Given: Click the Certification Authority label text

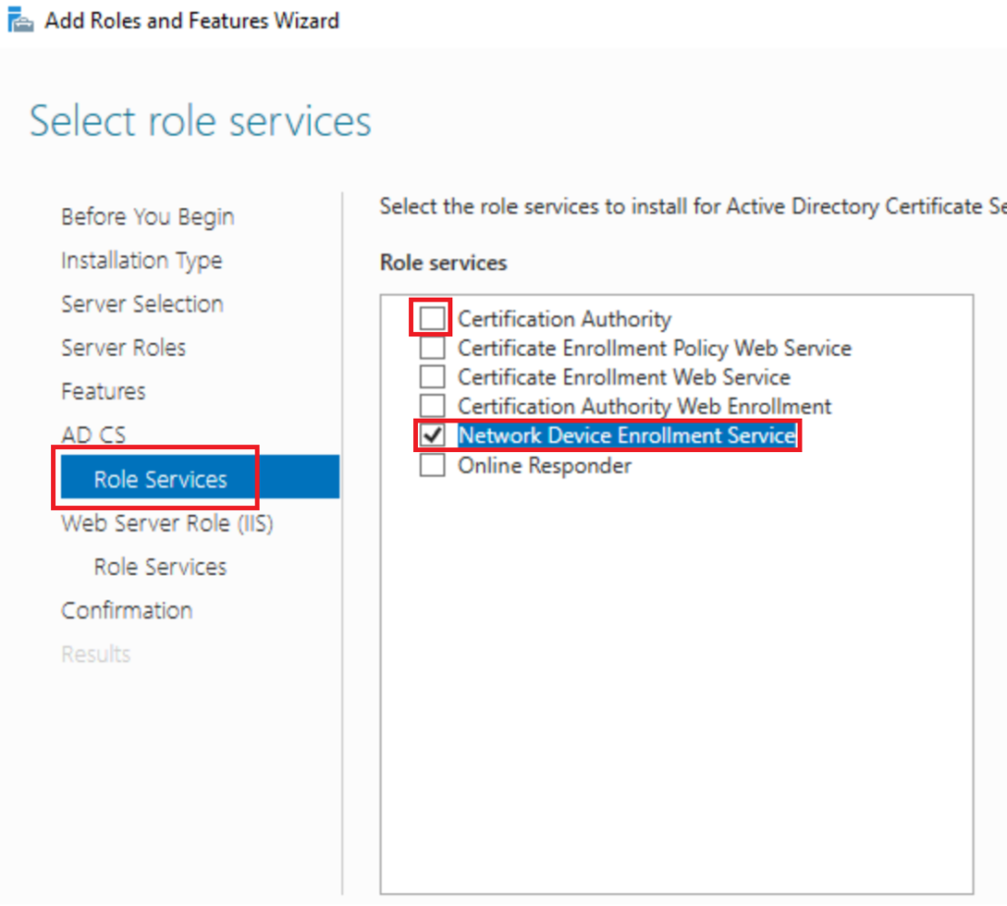Looking at the screenshot, I should point(564,319).
